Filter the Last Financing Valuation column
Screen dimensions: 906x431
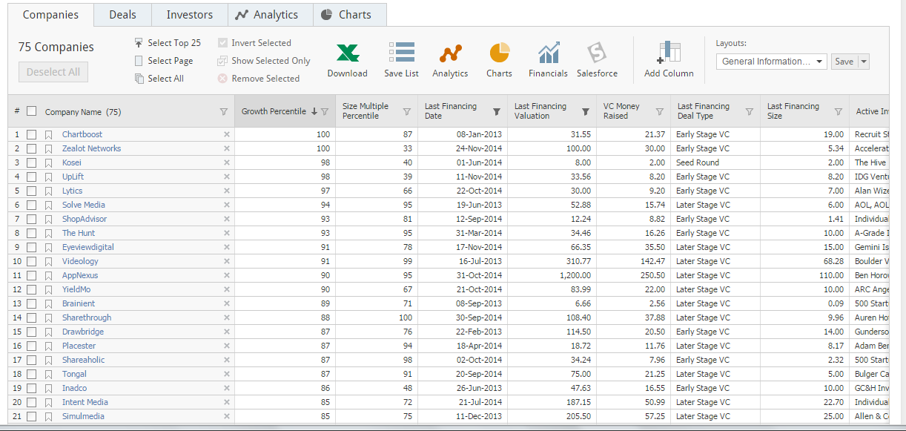[x=586, y=112]
